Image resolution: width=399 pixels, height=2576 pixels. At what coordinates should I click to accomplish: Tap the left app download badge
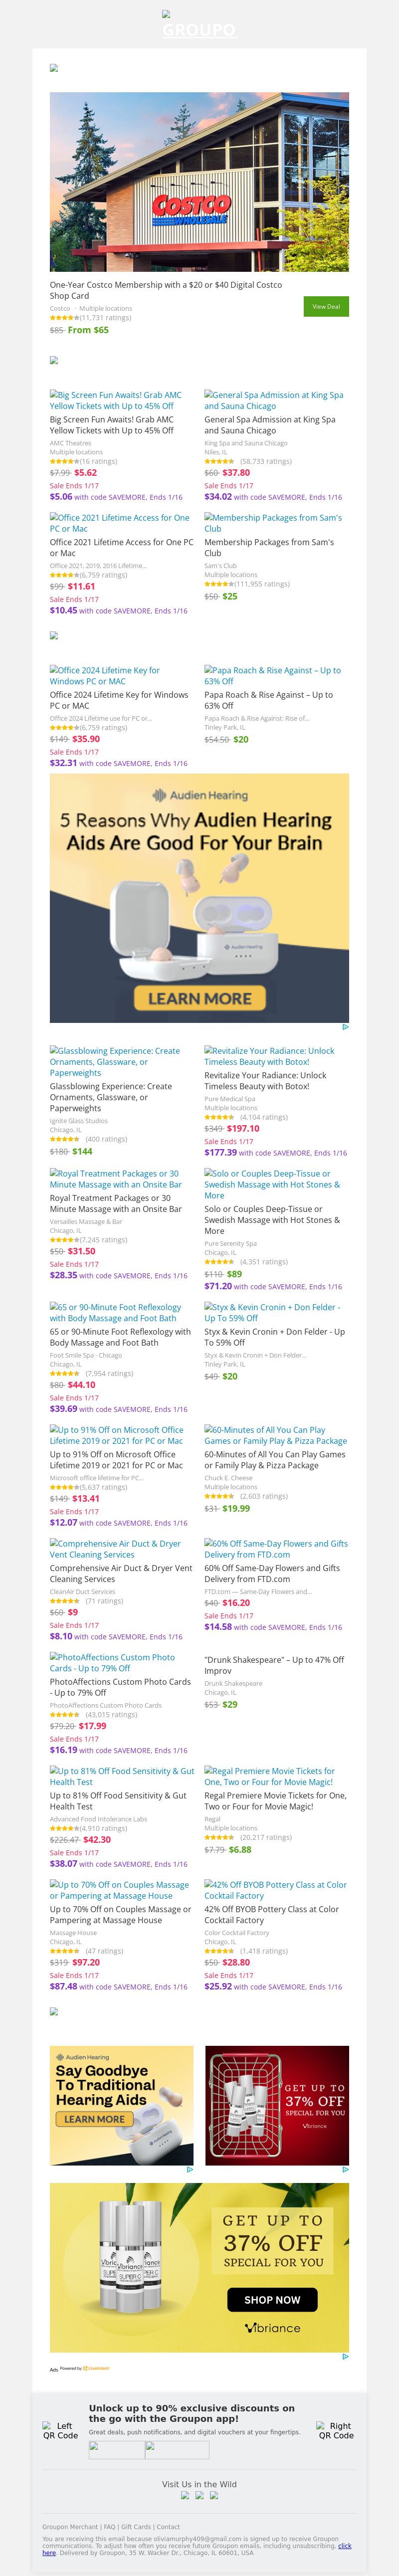point(116,2450)
